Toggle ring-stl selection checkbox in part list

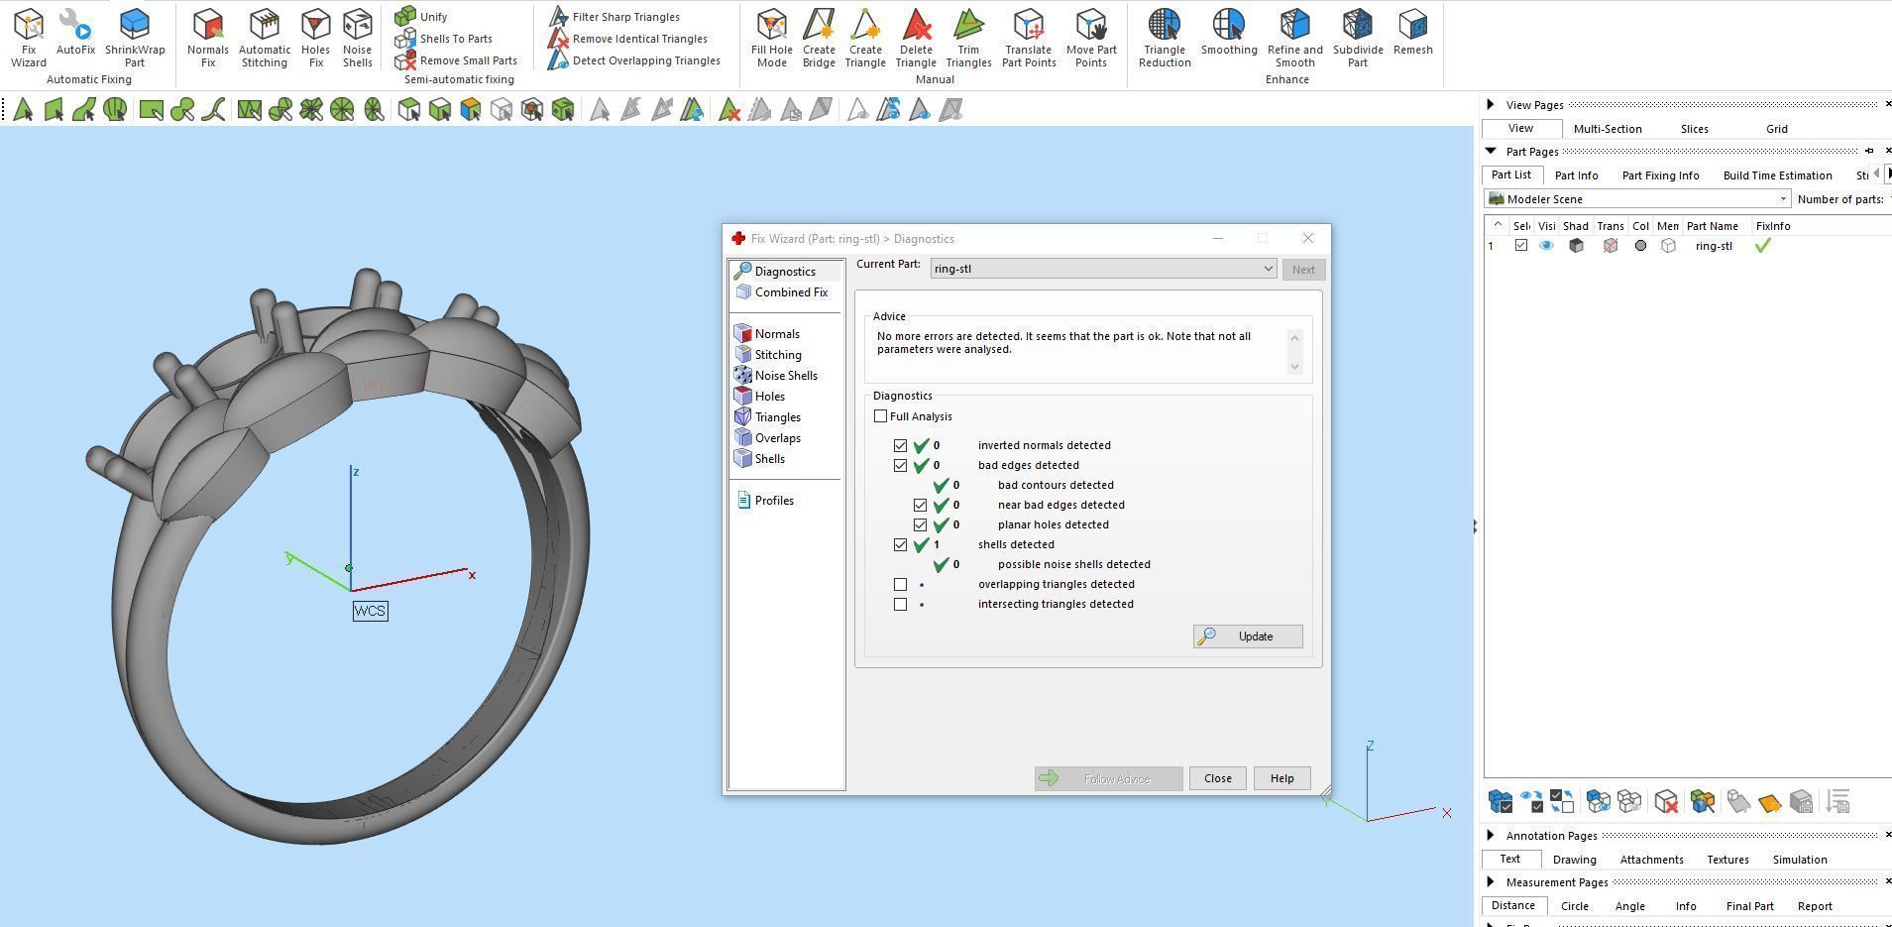(x=1520, y=246)
